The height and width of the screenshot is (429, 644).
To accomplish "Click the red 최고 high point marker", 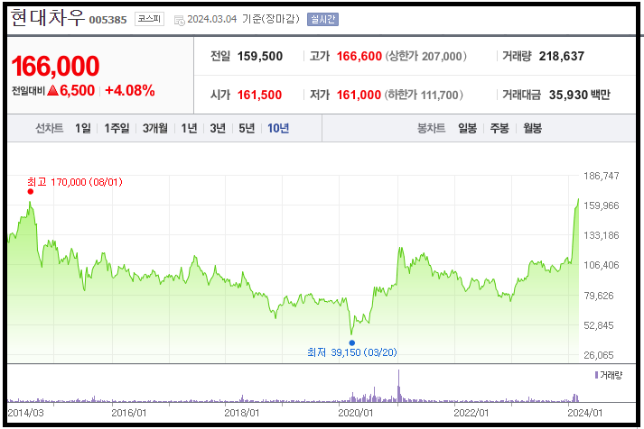I will [x=31, y=191].
